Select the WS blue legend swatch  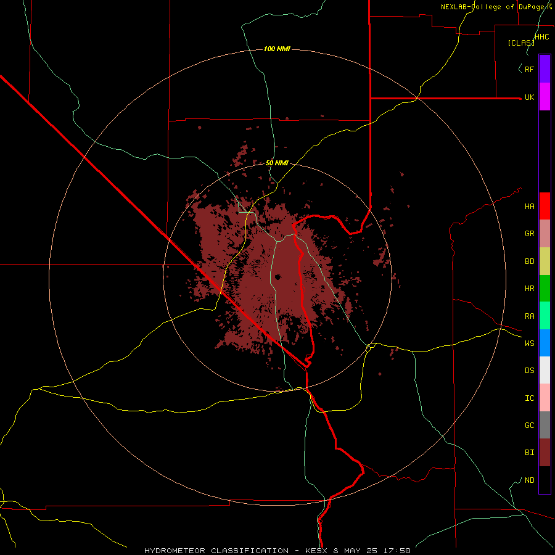[x=545, y=343]
